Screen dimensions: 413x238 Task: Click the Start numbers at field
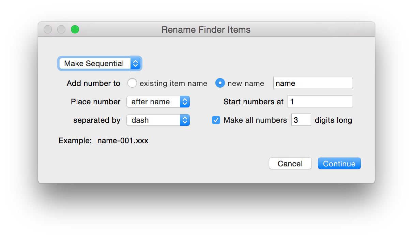320,102
